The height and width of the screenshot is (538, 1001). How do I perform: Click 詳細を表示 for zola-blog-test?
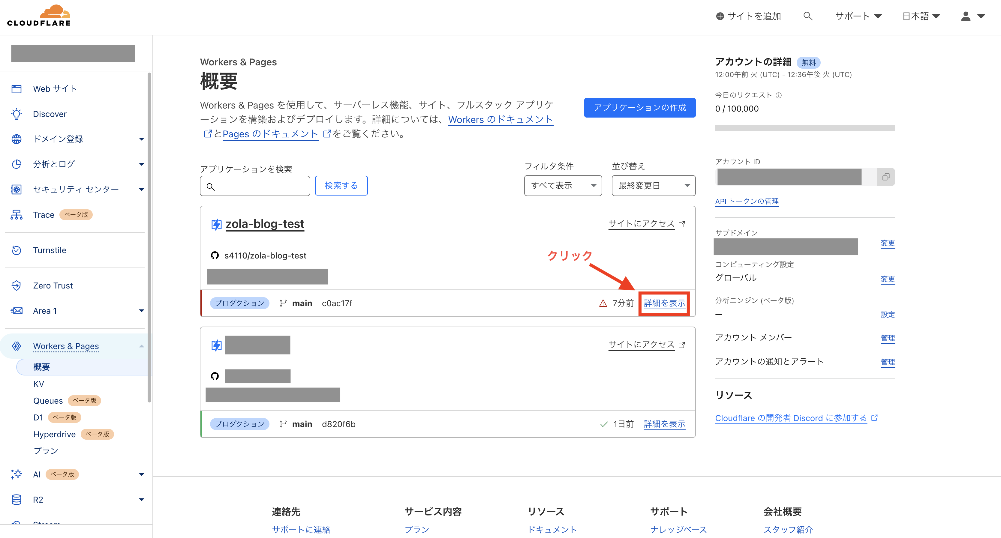point(664,303)
